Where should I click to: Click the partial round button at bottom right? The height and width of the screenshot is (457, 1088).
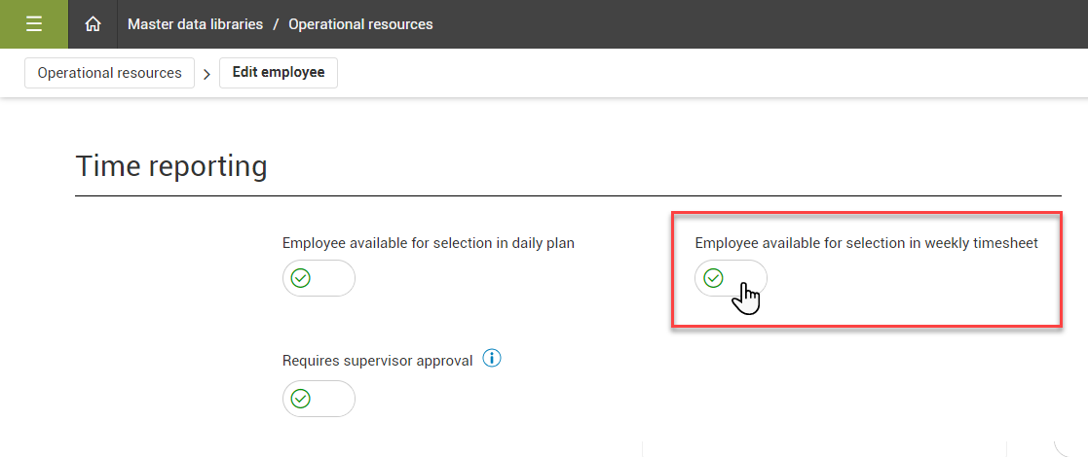(x=1071, y=442)
